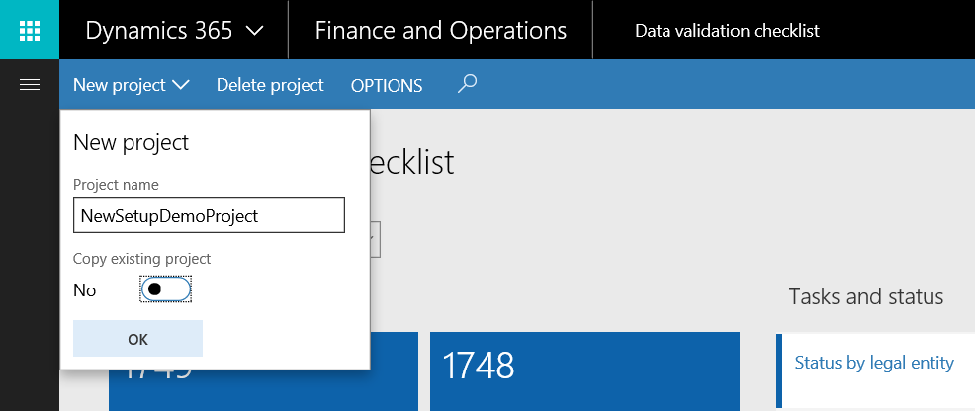Screen dimensions: 975x411
Task: Collapse the New project dropdown arrow
Action: click(181, 86)
